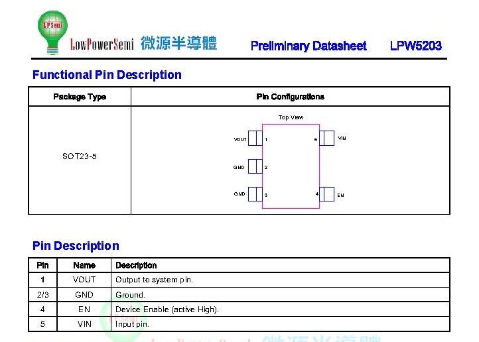Select the SOT23-5 package cell
The width and height of the screenshot is (479, 342).
click(80, 156)
